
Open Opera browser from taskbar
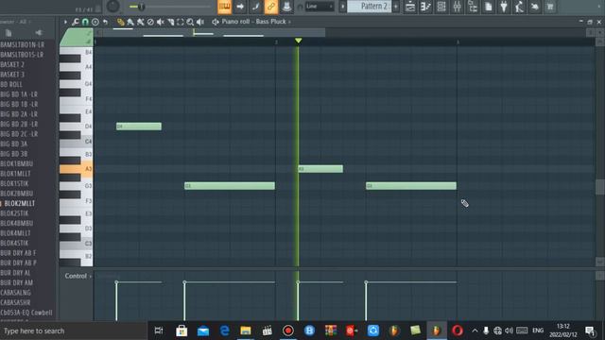458,331
